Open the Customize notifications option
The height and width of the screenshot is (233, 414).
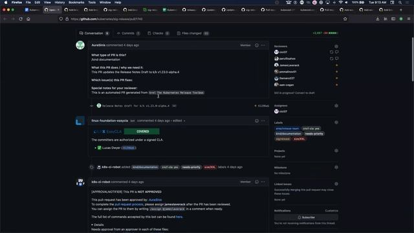click(x=332, y=211)
